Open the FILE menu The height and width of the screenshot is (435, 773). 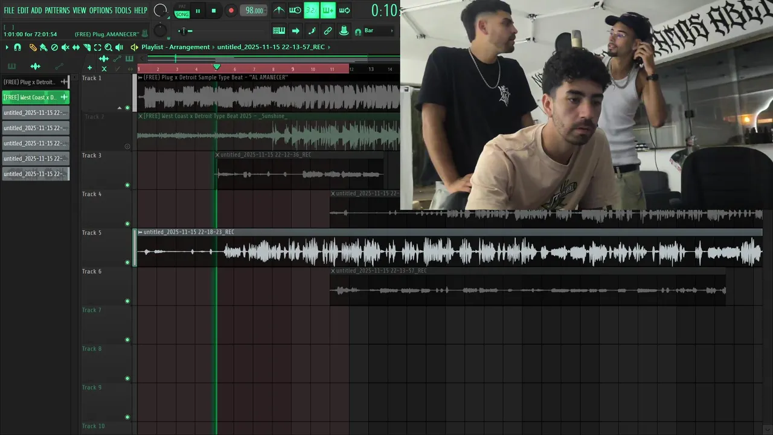click(9, 10)
